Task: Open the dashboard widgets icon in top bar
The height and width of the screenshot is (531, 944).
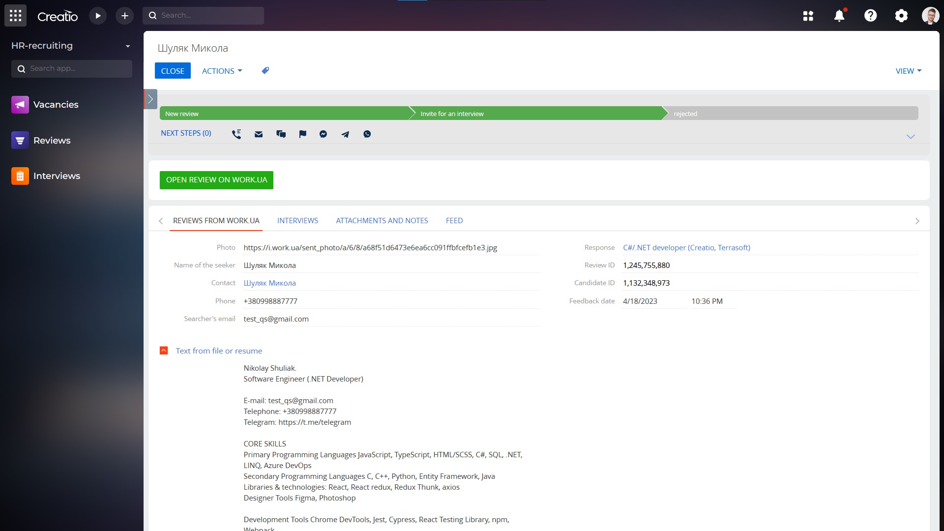Action: [x=808, y=16]
